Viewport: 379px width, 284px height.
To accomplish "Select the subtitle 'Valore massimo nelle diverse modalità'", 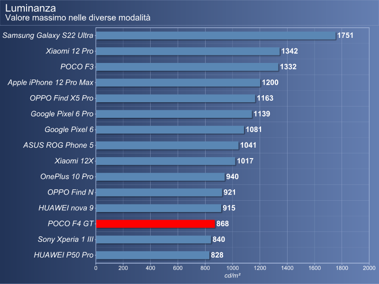I will [78, 18].
